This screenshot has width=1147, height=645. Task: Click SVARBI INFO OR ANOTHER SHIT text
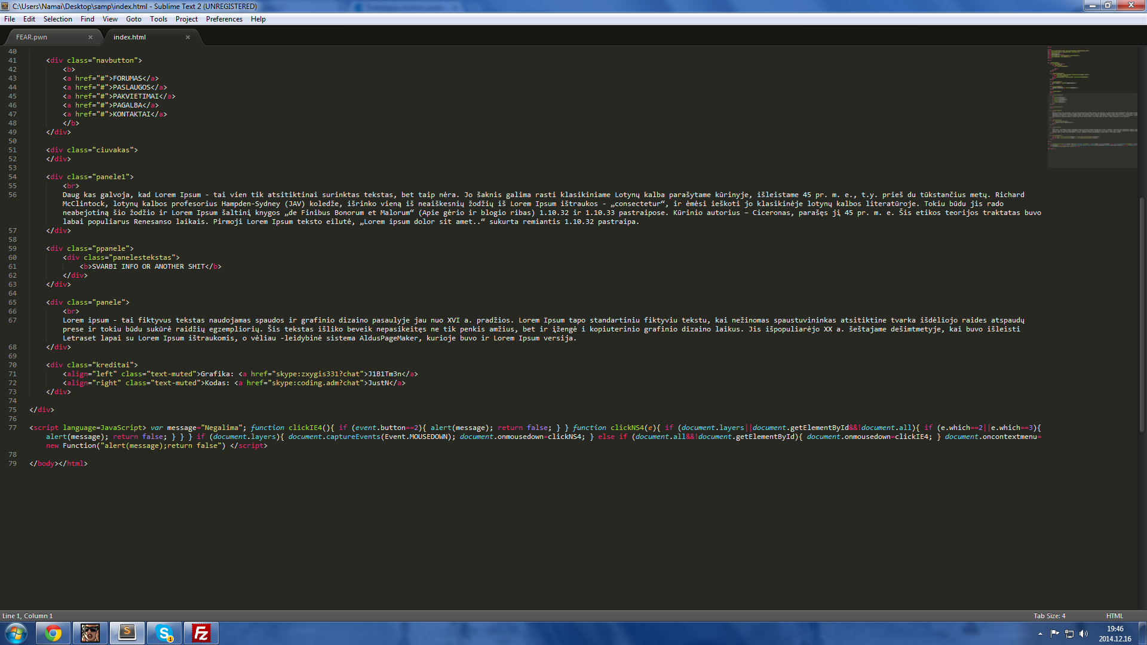tap(149, 266)
